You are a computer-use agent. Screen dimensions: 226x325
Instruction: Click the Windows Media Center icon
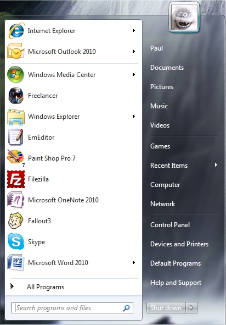pos(16,74)
